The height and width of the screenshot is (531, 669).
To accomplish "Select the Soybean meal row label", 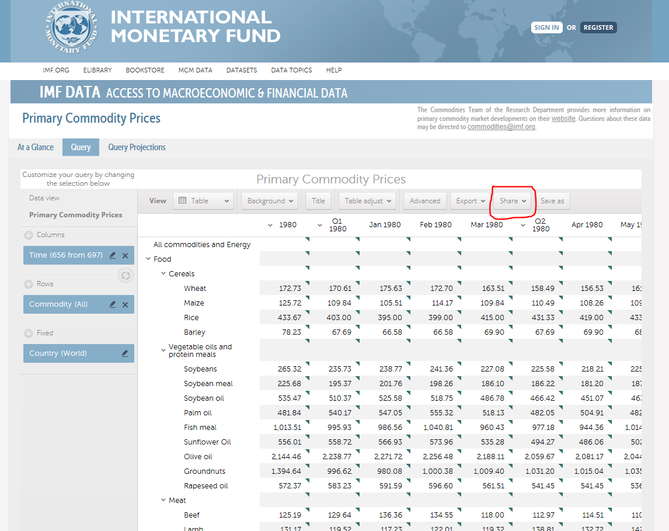I will pyautogui.click(x=208, y=384).
